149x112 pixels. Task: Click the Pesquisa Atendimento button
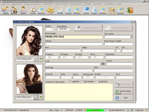tap(118, 28)
